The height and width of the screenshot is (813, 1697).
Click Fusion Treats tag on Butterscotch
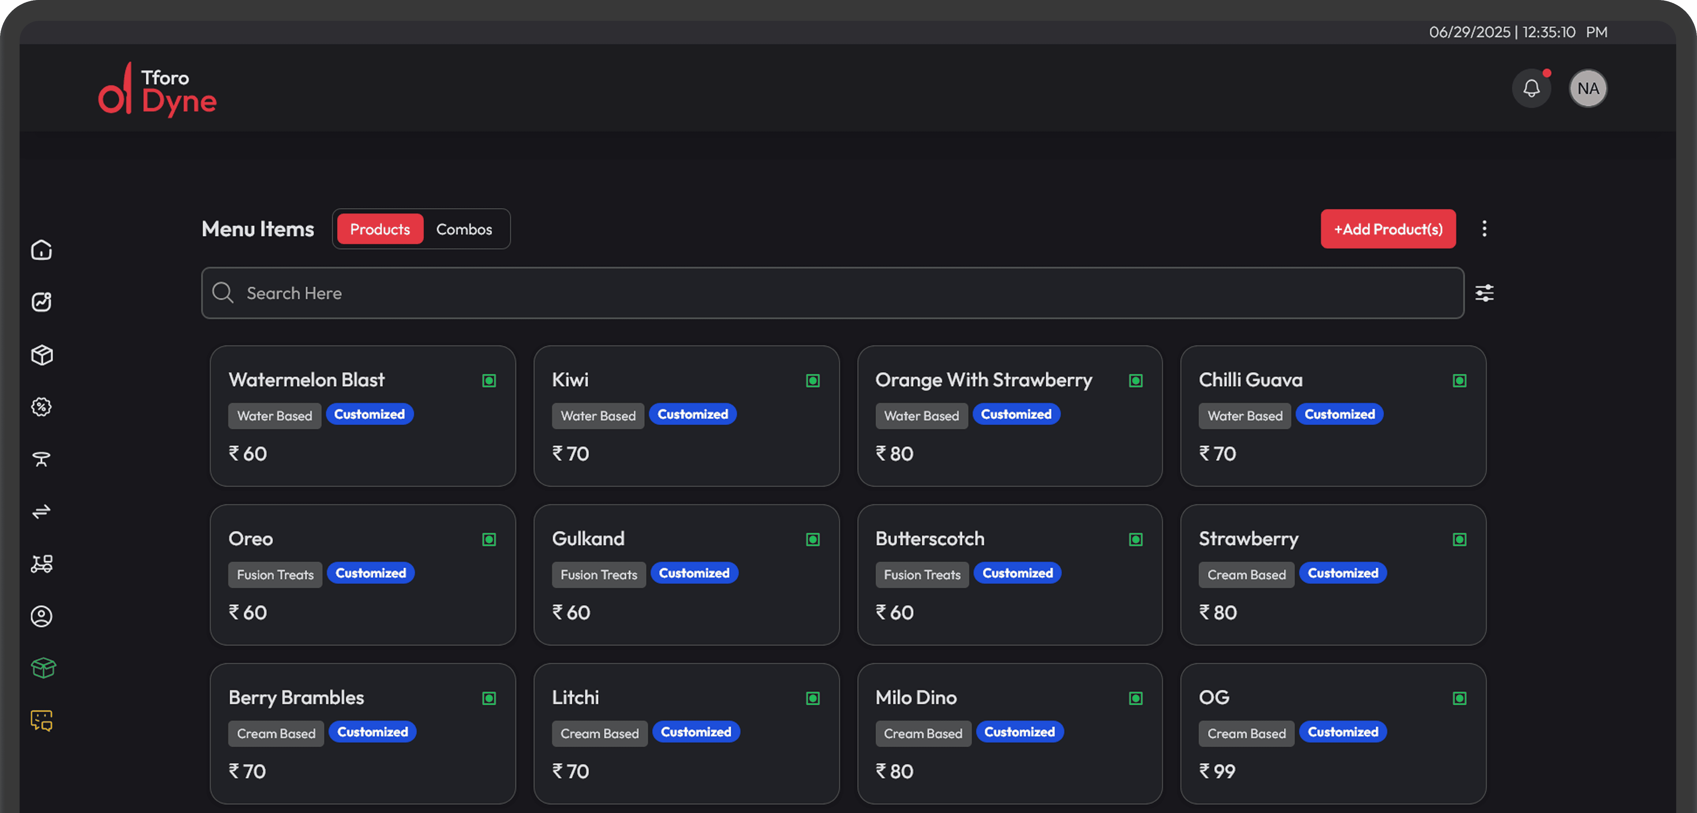(x=922, y=575)
